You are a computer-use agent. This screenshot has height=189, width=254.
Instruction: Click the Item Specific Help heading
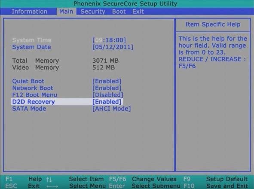pyautogui.click(x=213, y=24)
